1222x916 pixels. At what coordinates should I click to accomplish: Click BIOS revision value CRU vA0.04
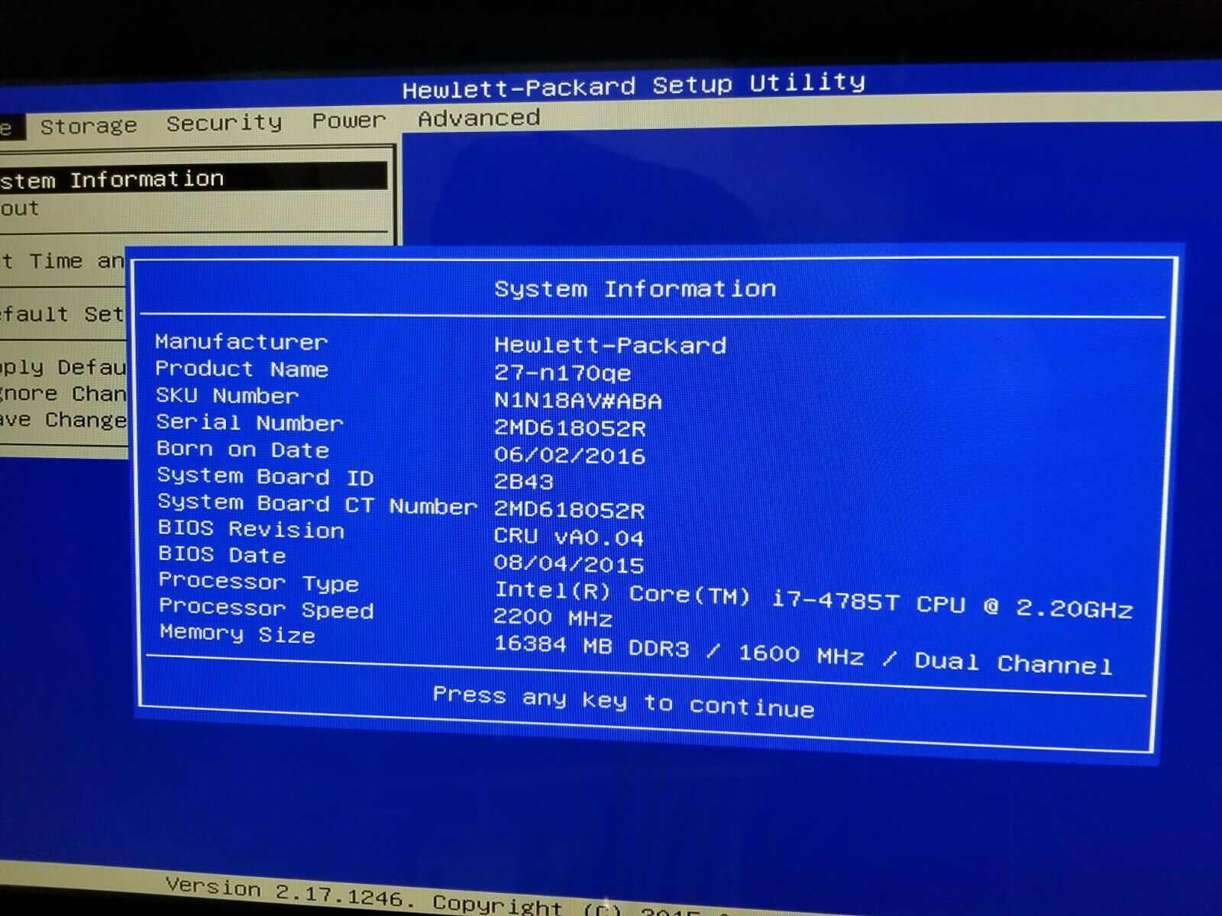click(x=569, y=537)
